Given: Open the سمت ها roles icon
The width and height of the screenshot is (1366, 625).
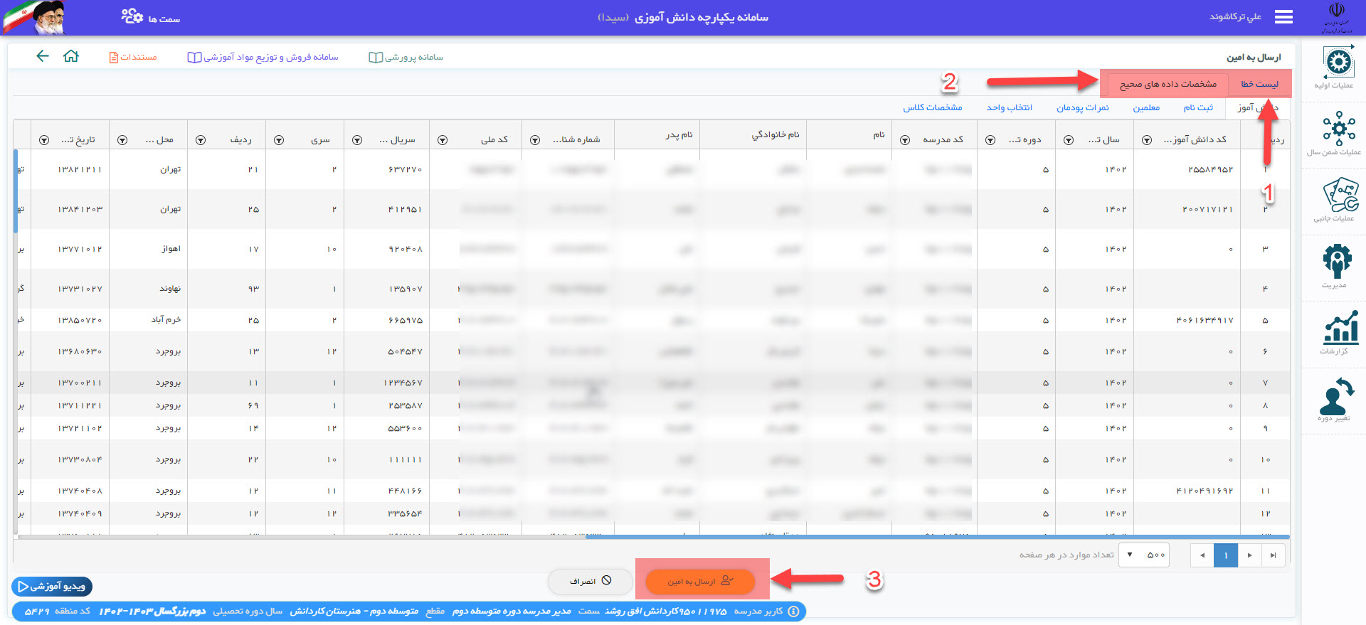Looking at the screenshot, I should tap(132, 17).
